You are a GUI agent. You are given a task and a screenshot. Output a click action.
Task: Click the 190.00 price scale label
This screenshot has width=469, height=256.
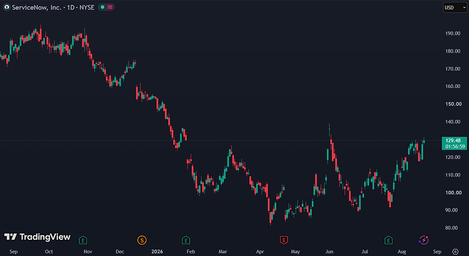coord(453,33)
